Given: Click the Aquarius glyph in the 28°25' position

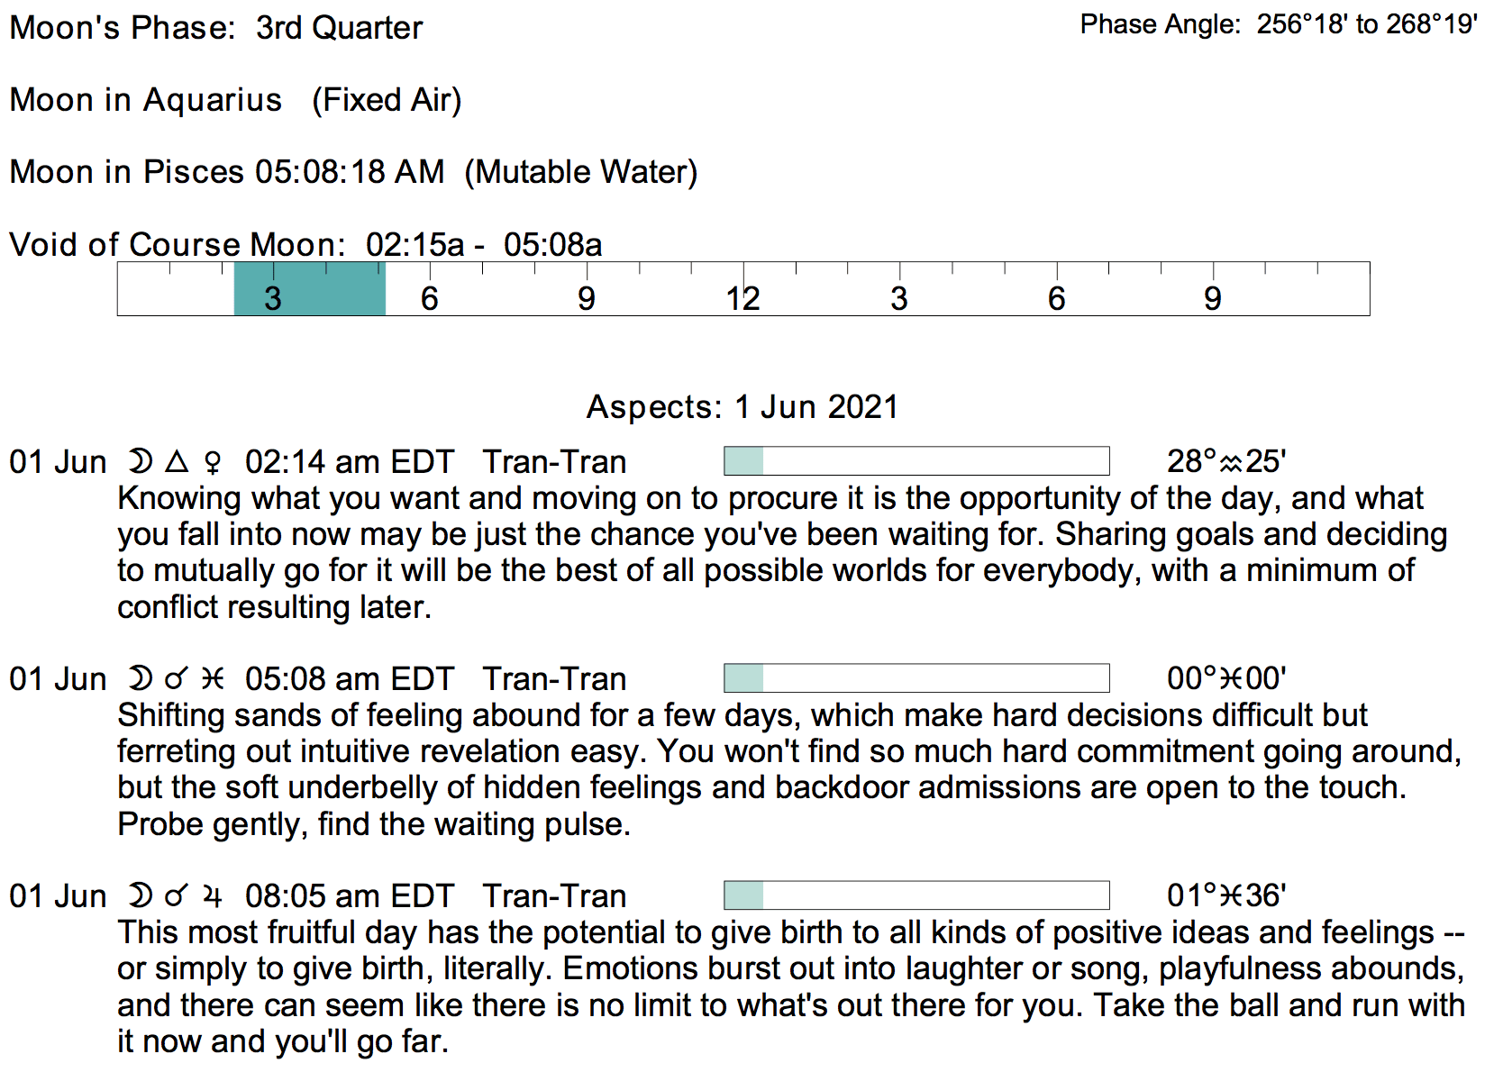Looking at the screenshot, I should [1231, 463].
